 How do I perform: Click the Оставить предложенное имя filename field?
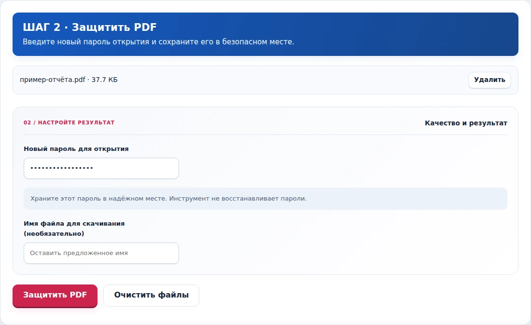click(x=101, y=253)
